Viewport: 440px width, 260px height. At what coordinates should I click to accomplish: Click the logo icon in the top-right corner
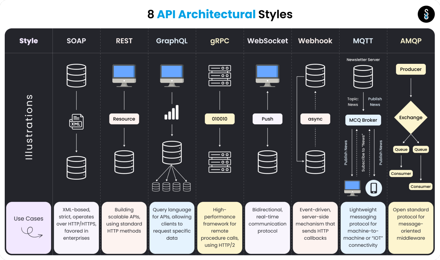426,14
